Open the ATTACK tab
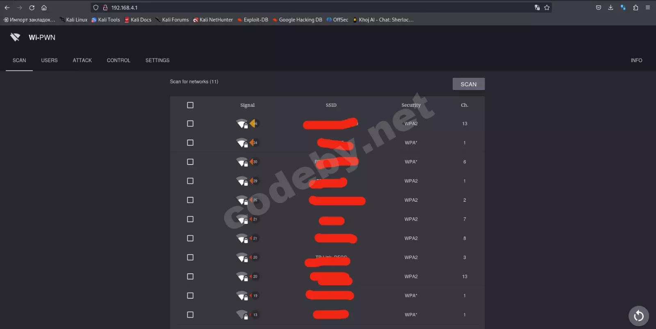The image size is (656, 329). [x=82, y=61]
